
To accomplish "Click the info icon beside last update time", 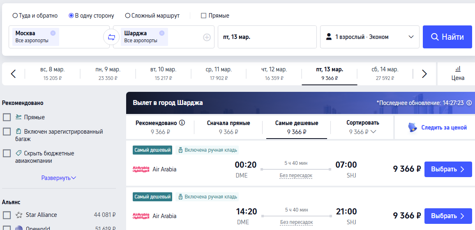I will (x=469, y=103).
